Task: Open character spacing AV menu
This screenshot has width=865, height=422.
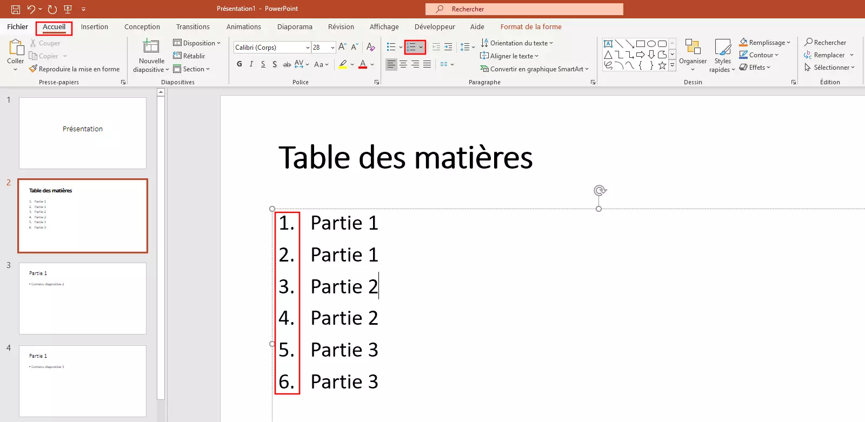Action: [x=302, y=64]
